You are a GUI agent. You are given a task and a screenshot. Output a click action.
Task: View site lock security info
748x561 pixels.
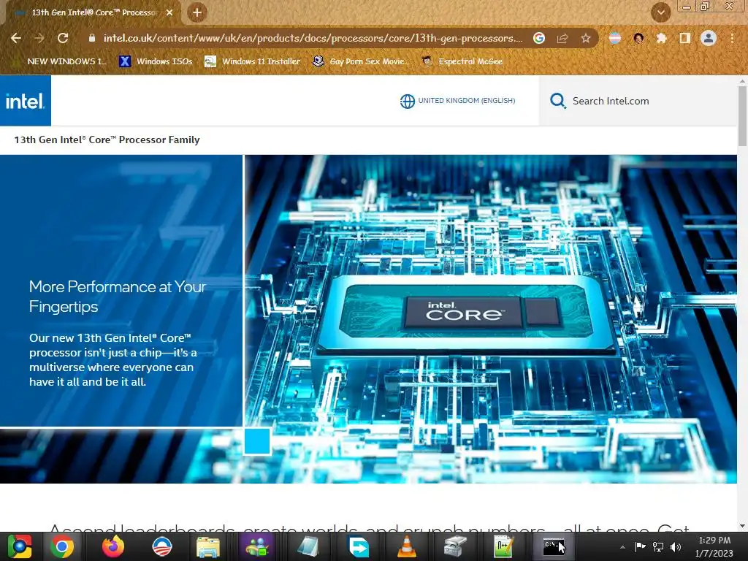coord(92,38)
